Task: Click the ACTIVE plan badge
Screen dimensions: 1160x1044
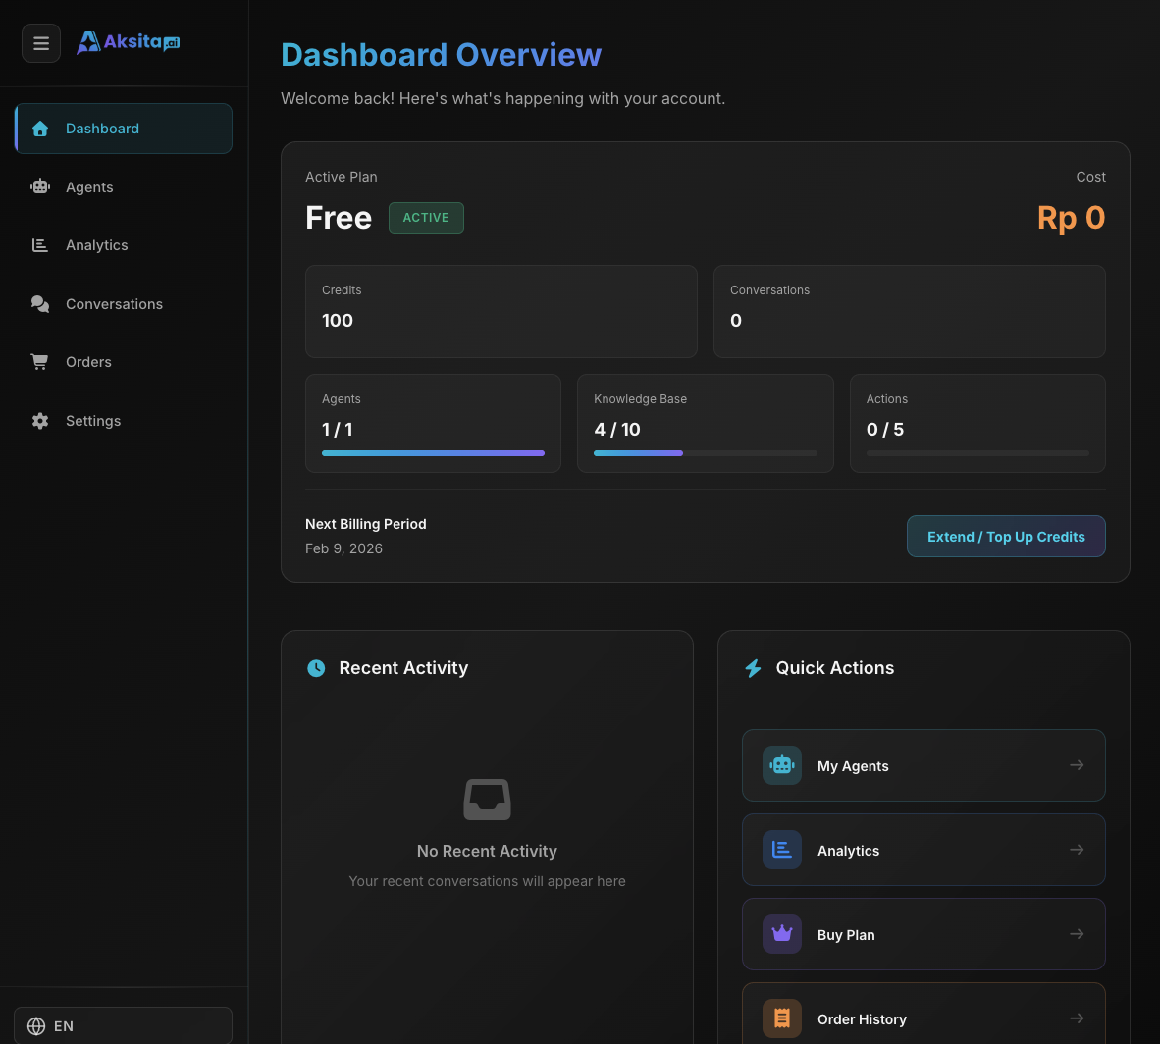Action: (426, 217)
